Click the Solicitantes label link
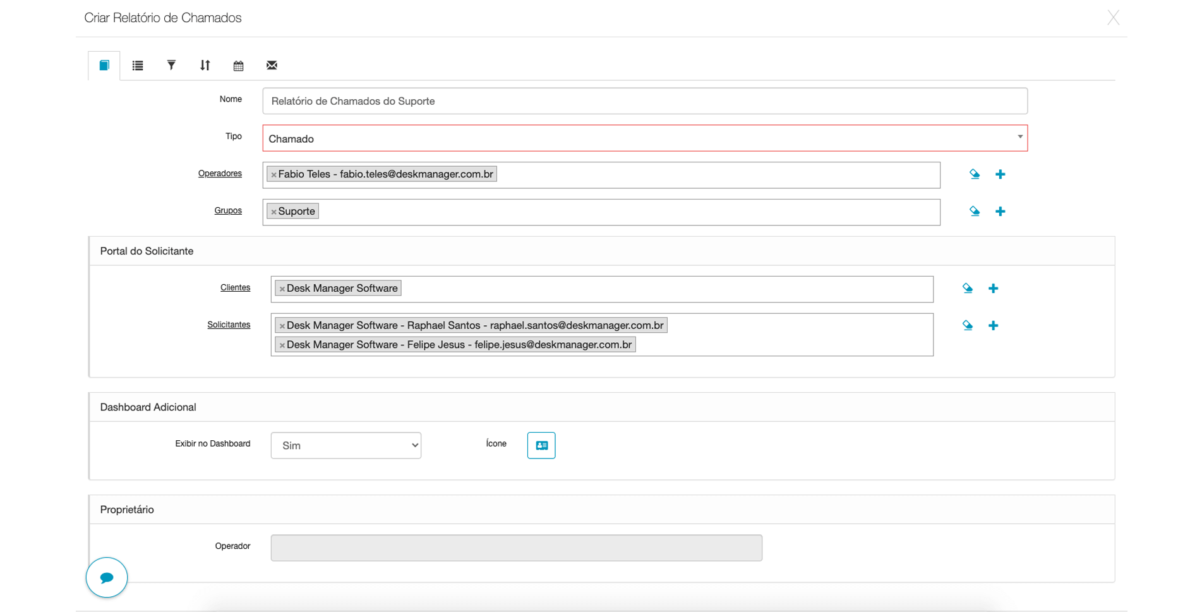The width and height of the screenshot is (1202, 612). [x=229, y=325]
